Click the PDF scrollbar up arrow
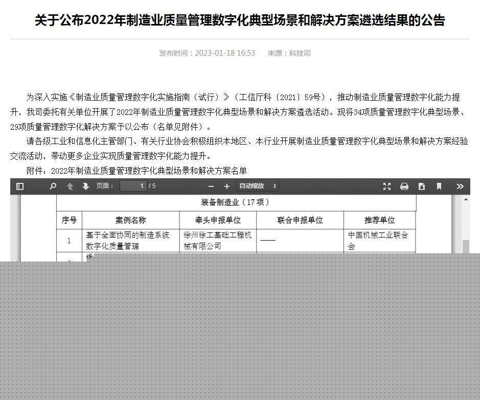 (466, 200)
